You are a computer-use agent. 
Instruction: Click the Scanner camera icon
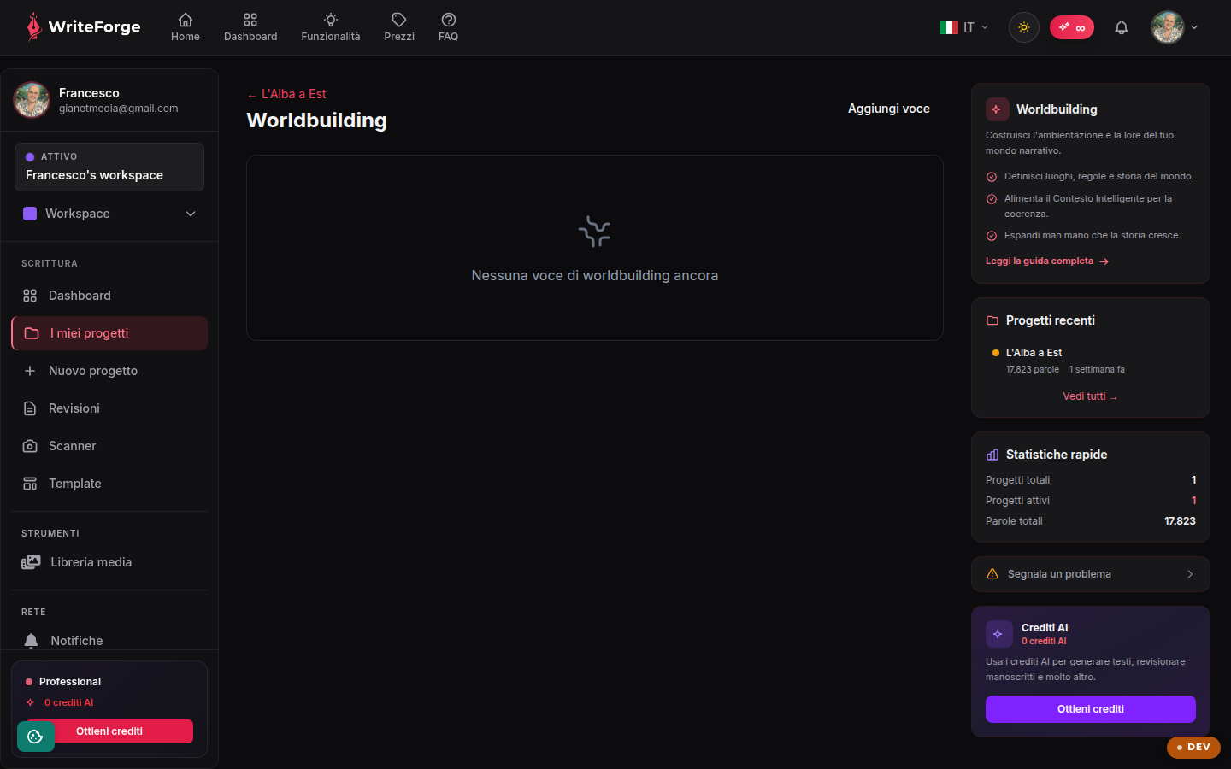click(x=30, y=446)
